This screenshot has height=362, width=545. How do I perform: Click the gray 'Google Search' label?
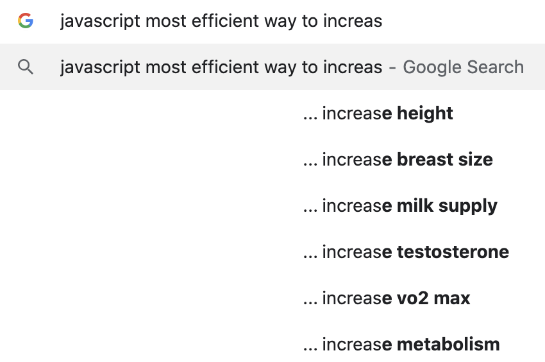click(x=463, y=67)
